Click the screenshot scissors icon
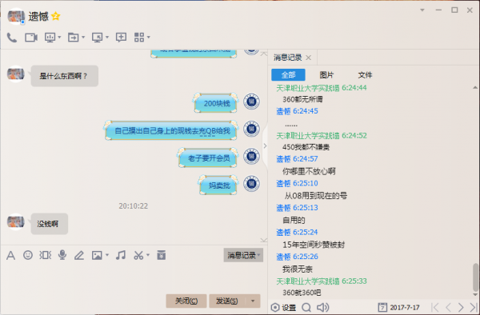The image size is (480, 315). 138,255
